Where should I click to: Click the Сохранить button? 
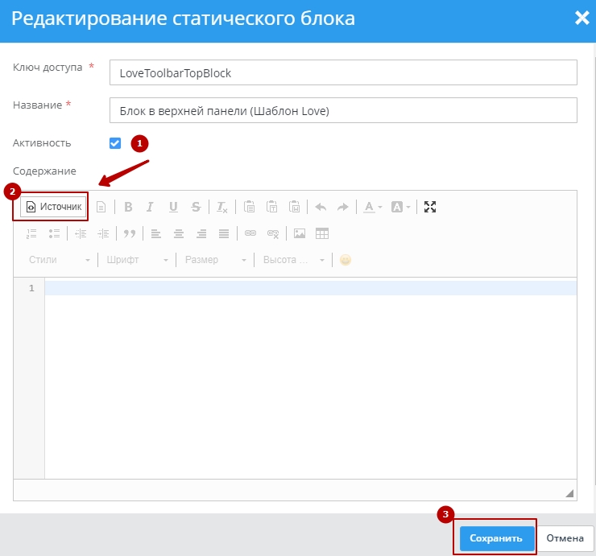click(x=497, y=538)
